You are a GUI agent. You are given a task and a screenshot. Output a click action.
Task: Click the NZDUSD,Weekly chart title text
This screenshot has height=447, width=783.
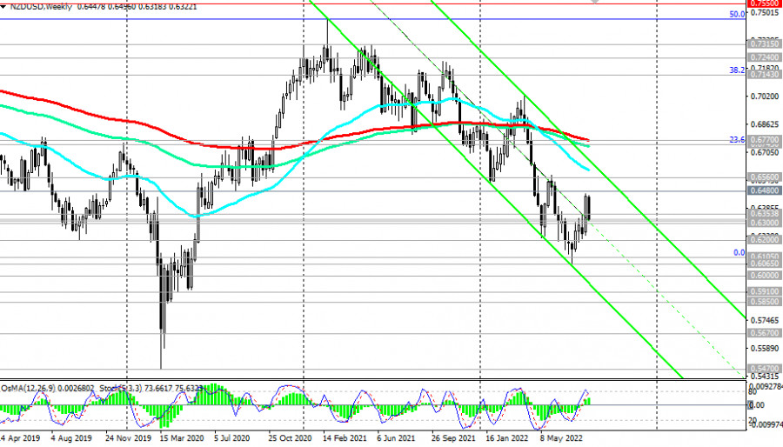pyautogui.click(x=42, y=7)
